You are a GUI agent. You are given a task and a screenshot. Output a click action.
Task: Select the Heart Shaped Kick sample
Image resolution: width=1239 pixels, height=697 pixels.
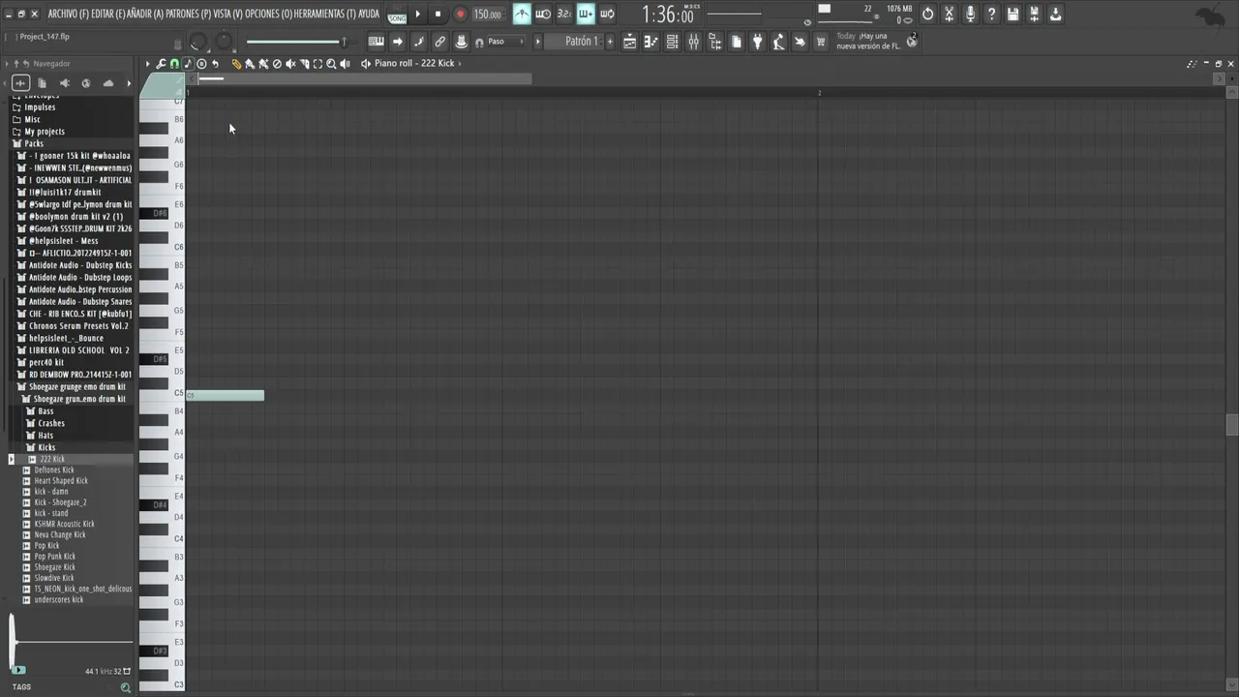61,480
